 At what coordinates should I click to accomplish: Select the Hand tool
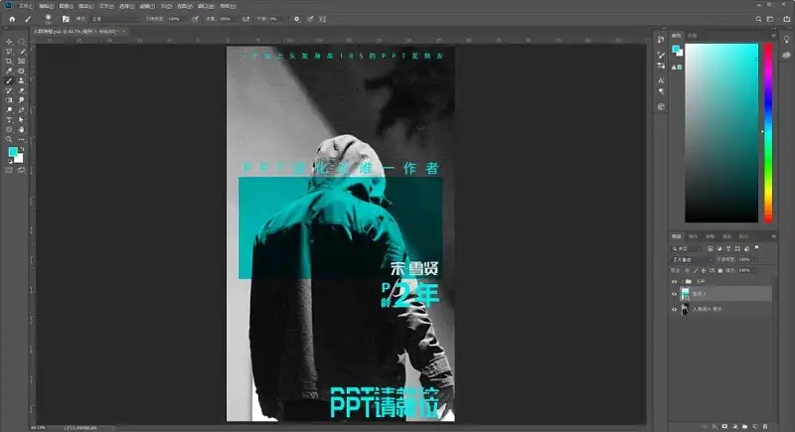(21, 130)
